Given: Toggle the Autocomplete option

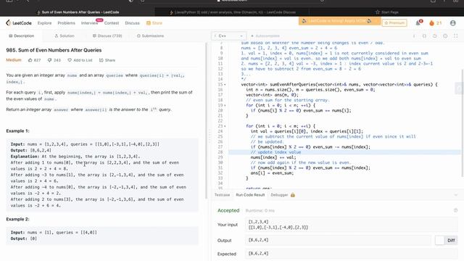Looking at the screenshot, I should (x=265, y=36).
